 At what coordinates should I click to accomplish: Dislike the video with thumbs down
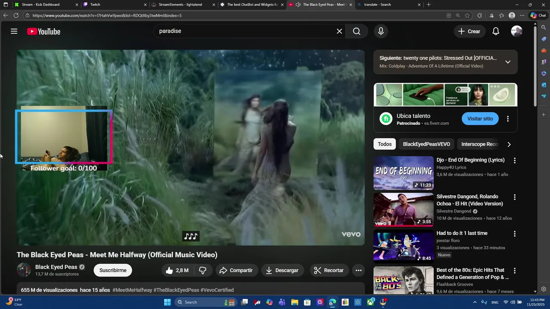pos(203,270)
